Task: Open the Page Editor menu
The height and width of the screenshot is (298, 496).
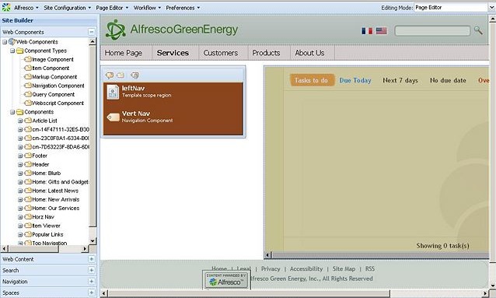Action: click(112, 8)
